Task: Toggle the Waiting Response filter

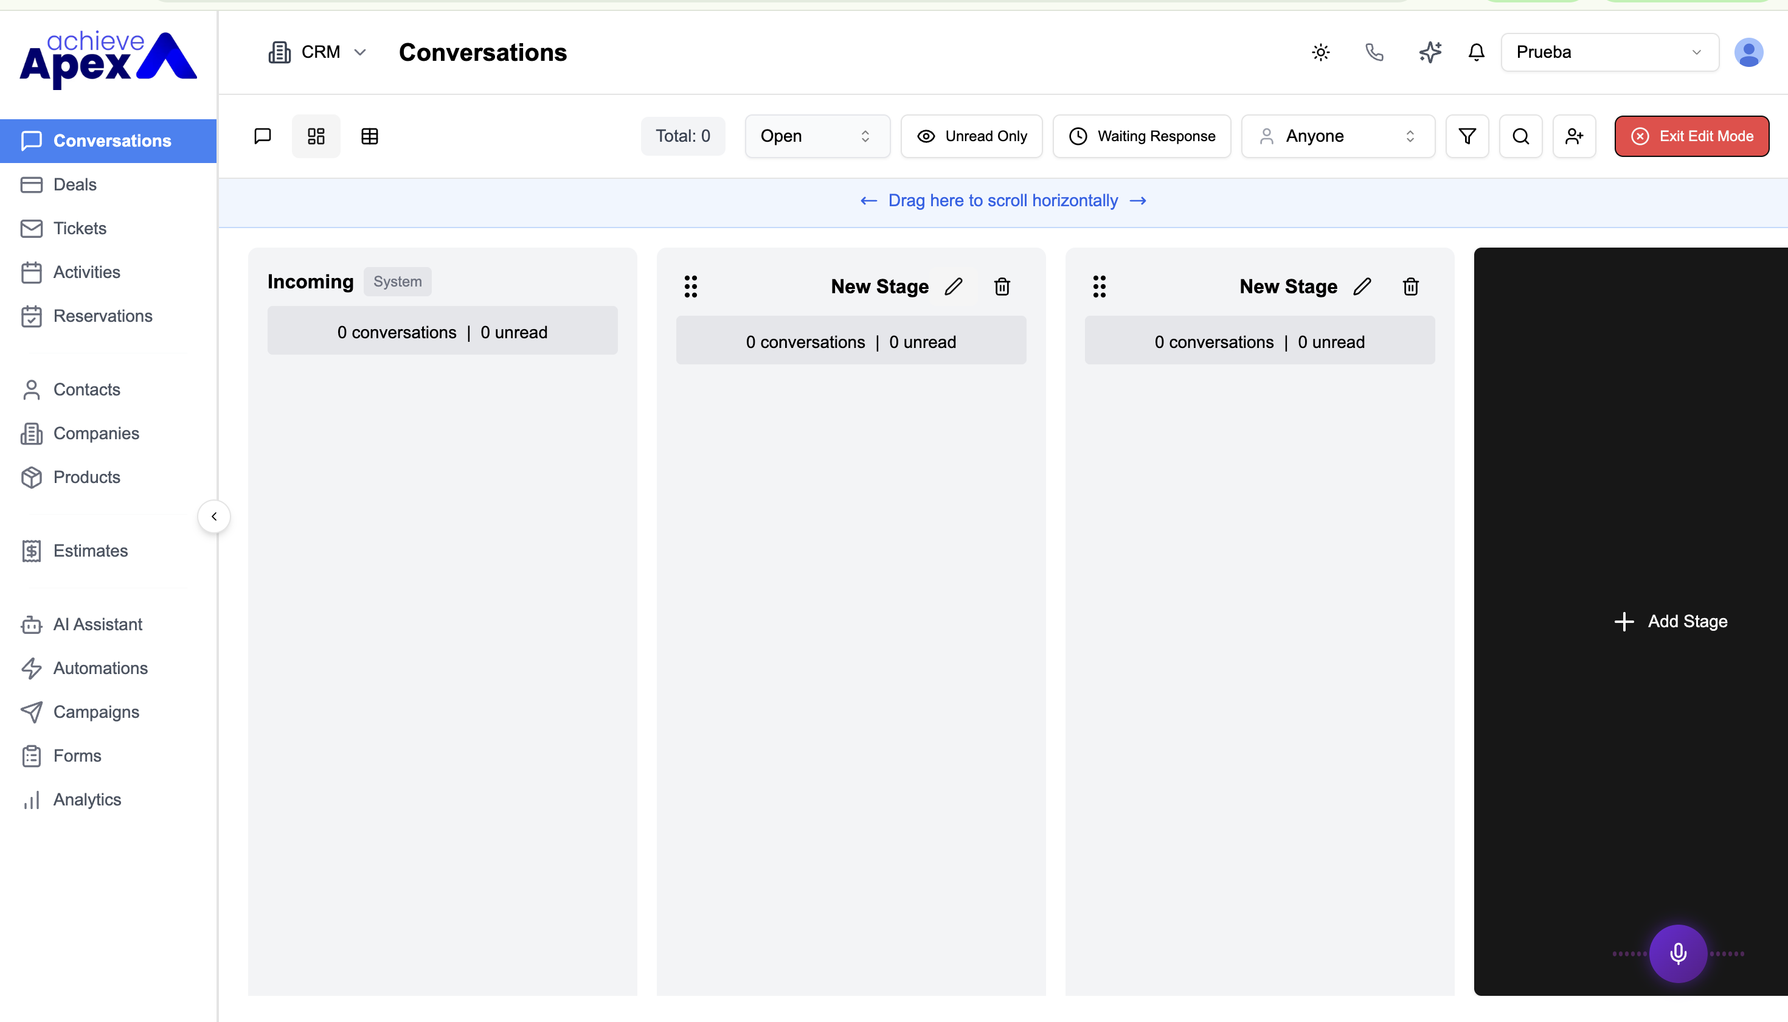Action: click(1142, 136)
